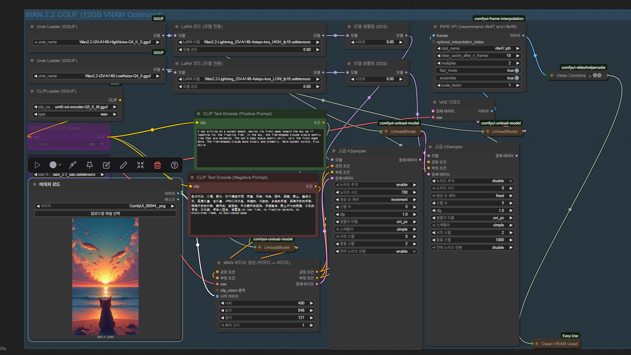This screenshot has height=355, width=631.
Task: Collapse the left 고급 KSampler node dot
Action: point(334,151)
